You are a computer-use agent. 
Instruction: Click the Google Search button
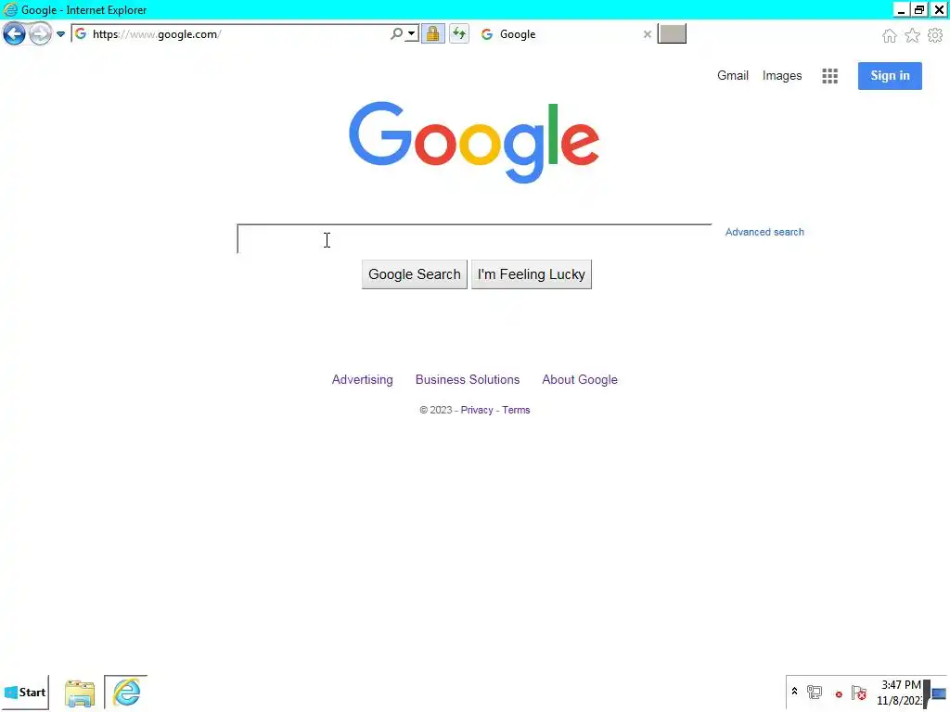tap(415, 274)
